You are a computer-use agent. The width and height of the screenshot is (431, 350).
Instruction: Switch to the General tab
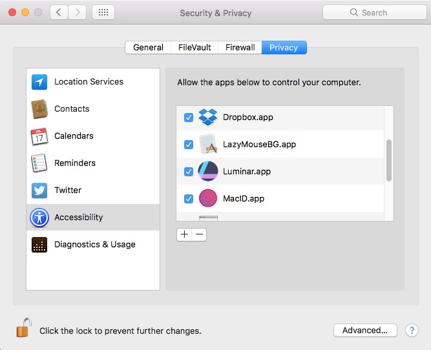tap(148, 48)
